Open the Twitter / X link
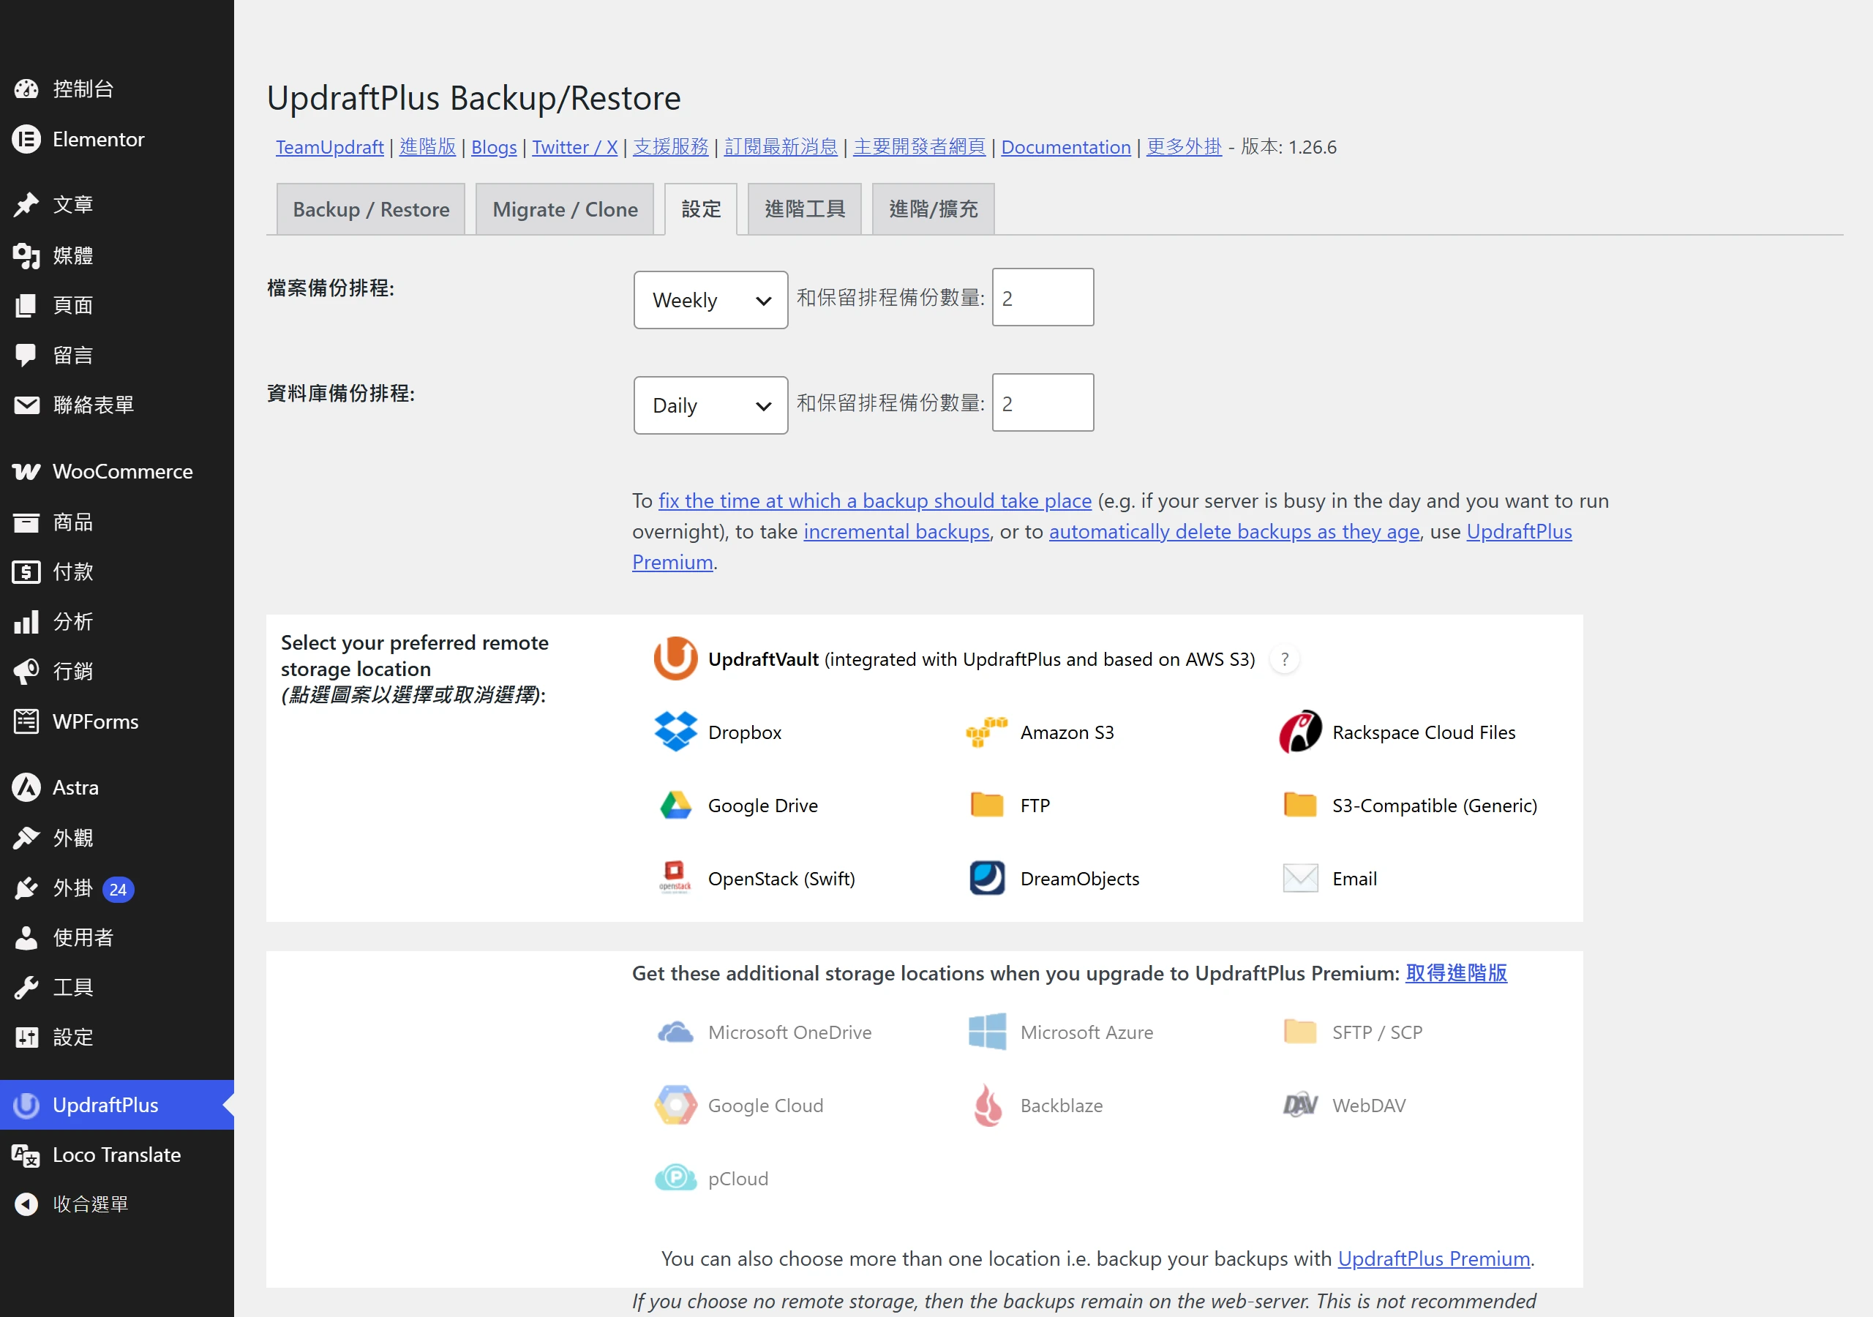1873x1317 pixels. pyautogui.click(x=574, y=147)
